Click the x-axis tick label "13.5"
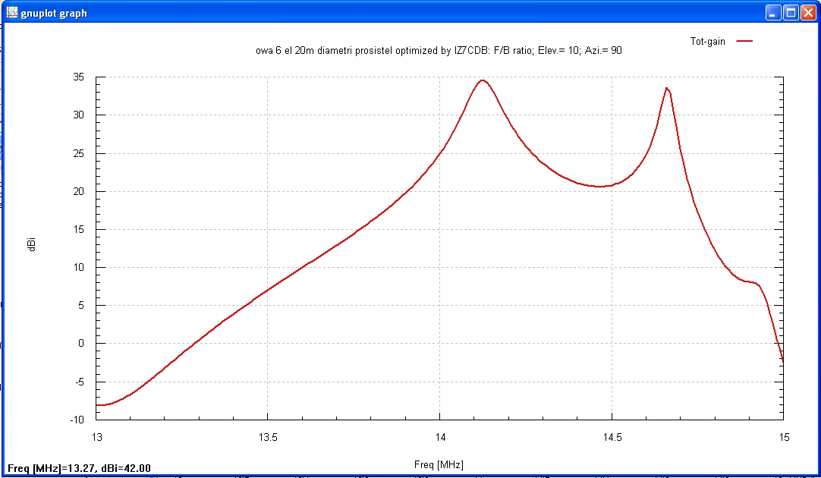The width and height of the screenshot is (821, 478). point(268,437)
